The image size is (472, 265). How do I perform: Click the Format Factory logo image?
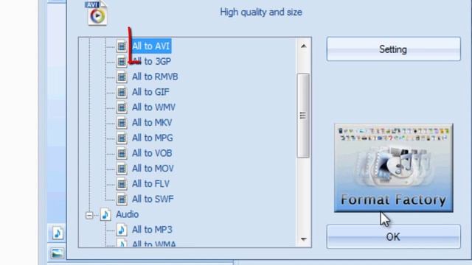point(393,168)
